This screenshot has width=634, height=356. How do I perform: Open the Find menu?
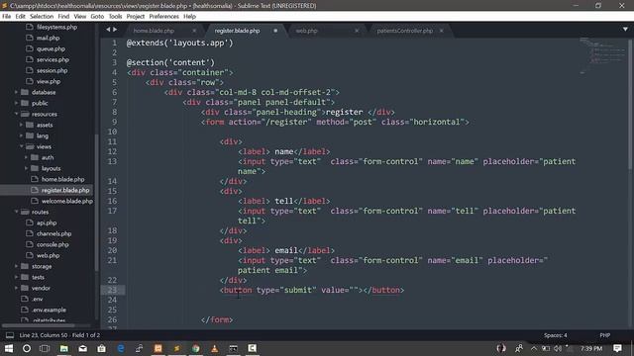click(x=63, y=17)
